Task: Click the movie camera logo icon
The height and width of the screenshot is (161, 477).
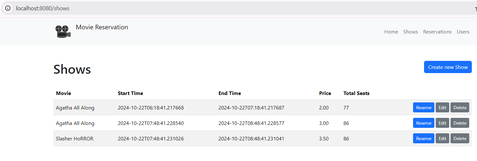Action: click(63, 32)
